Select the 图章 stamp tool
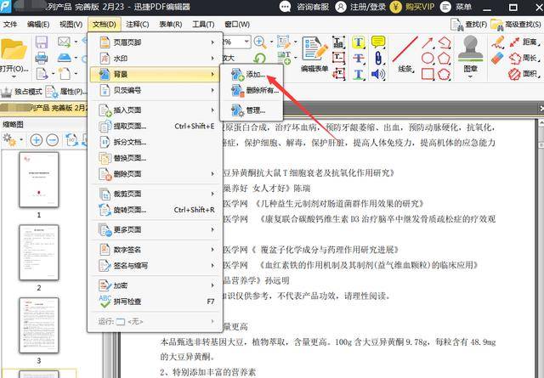The width and height of the screenshot is (544, 378). pos(470,54)
